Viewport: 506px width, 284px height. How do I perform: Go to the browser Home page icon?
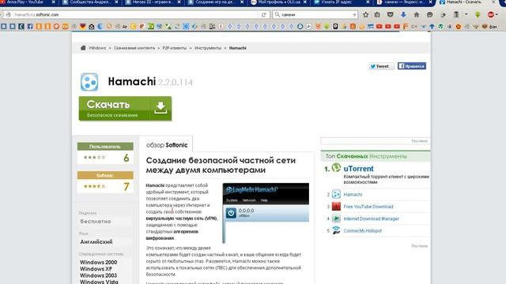pos(417,14)
